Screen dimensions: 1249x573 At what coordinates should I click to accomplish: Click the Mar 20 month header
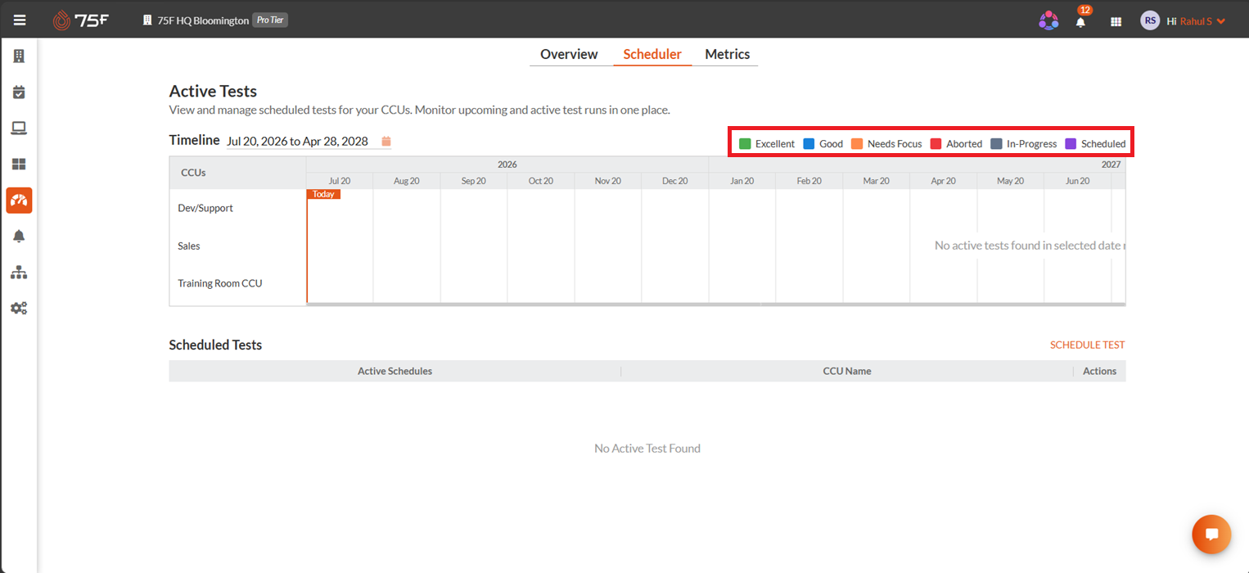click(x=877, y=181)
